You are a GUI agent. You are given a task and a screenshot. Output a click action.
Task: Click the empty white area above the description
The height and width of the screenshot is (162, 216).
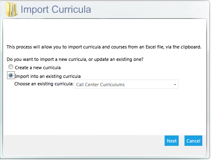click(x=104, y=31)
